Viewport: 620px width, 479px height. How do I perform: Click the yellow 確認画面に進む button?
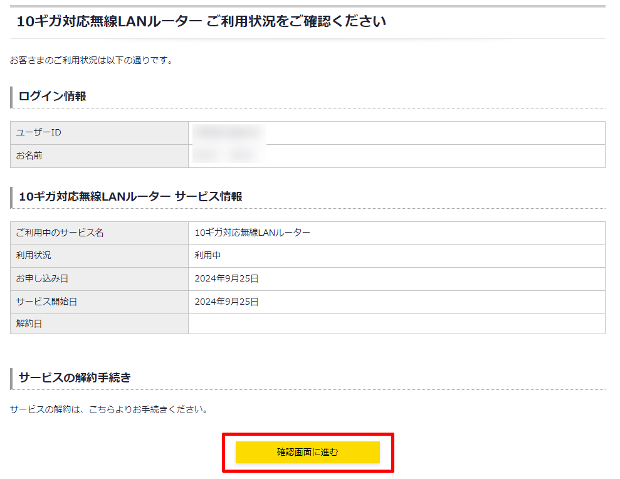[307, 452]
